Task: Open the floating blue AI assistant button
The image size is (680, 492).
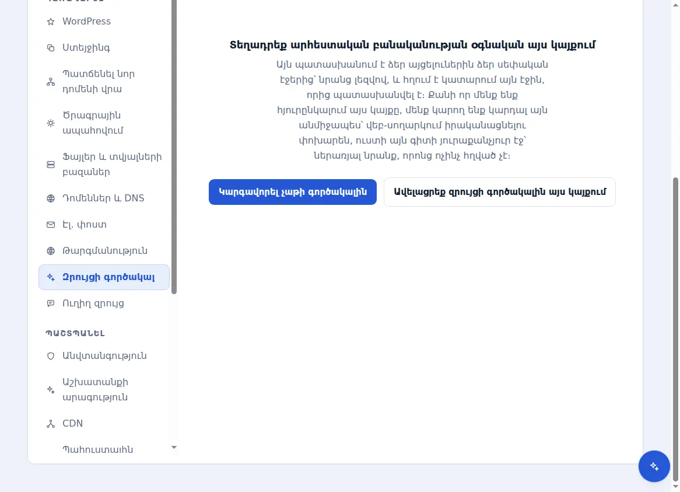Action: point(654,466)
